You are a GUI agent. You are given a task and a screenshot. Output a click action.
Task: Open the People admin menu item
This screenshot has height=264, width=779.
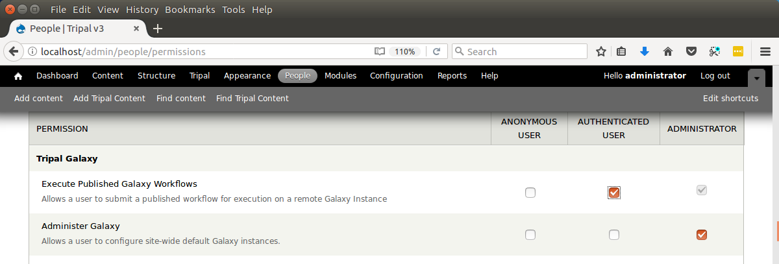[x=298, y=76]
